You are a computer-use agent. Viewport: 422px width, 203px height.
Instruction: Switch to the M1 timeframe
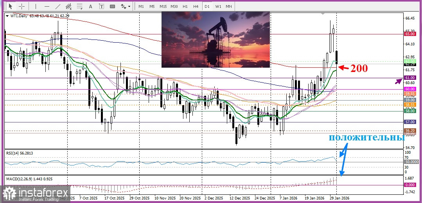point(141,6)
